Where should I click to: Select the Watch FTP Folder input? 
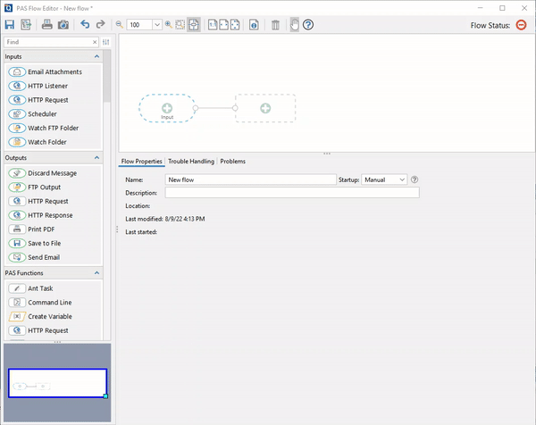click(53, 129)
